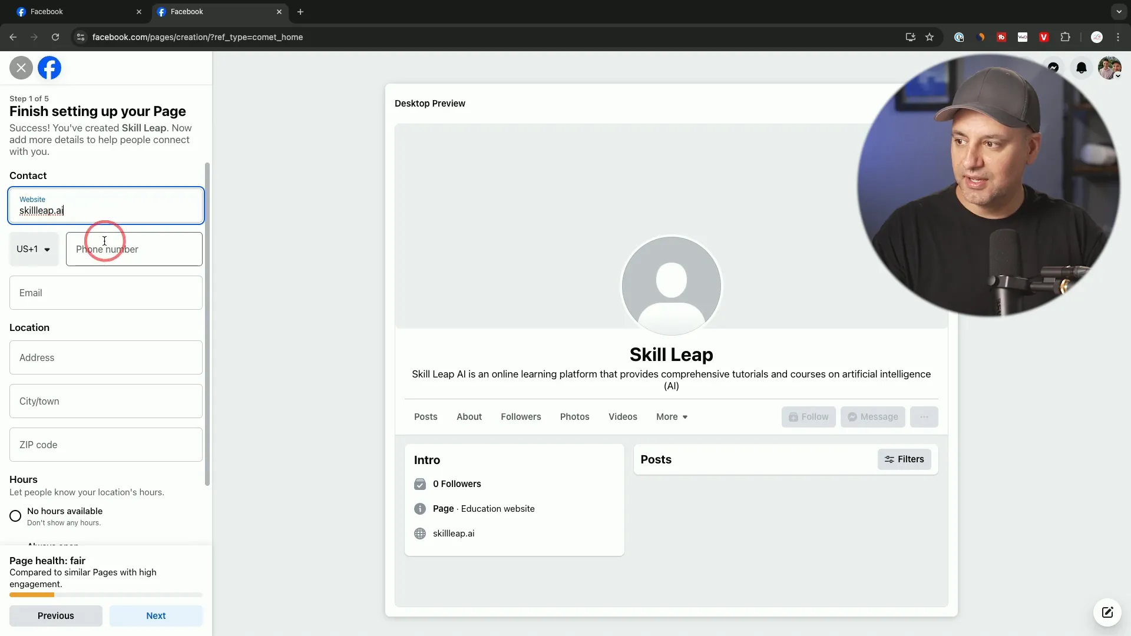Expand the More dropdown in preview tabs

tap(672, 417)
